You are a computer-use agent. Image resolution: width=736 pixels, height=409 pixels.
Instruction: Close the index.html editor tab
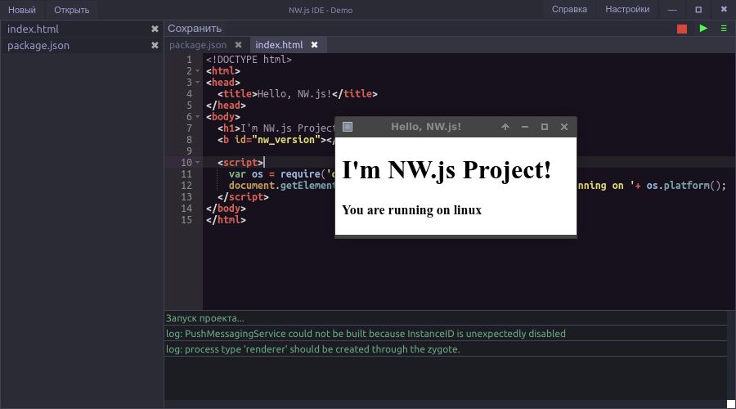pyautogui.click(x=315, y=45)
